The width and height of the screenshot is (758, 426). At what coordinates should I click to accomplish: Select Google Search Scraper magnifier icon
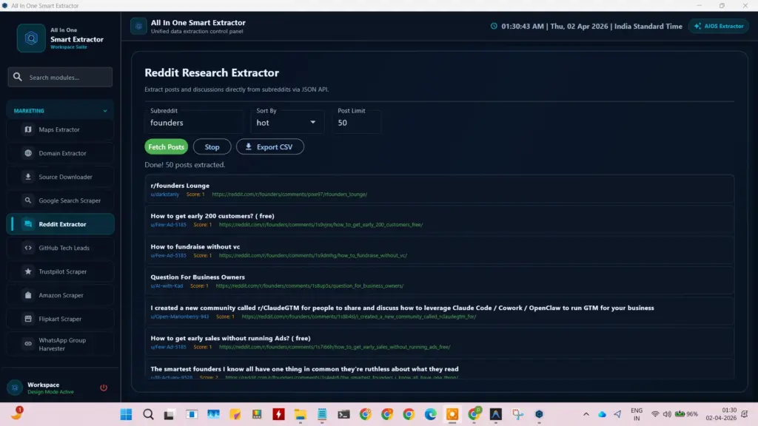click(28, 200)
